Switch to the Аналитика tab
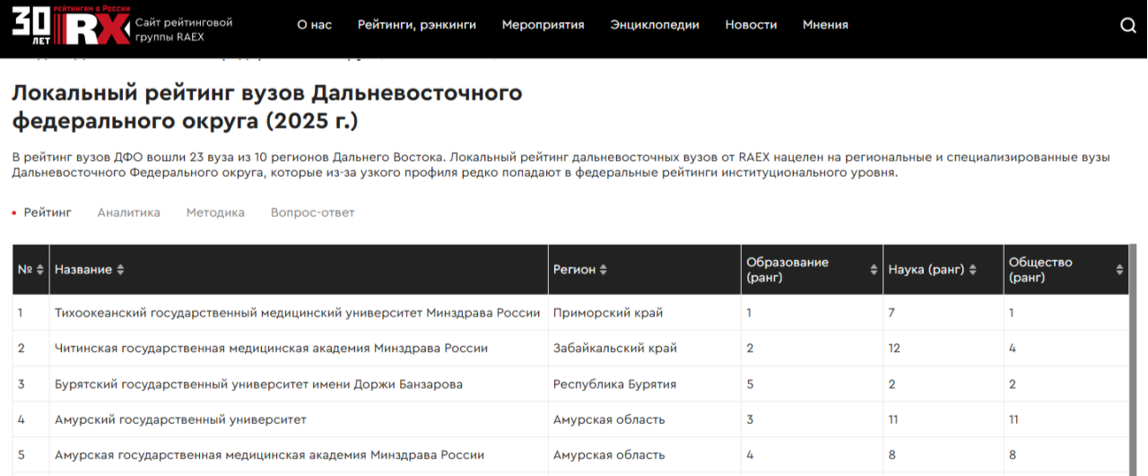The image size is (1148, 476). click(x=129, y=212)
